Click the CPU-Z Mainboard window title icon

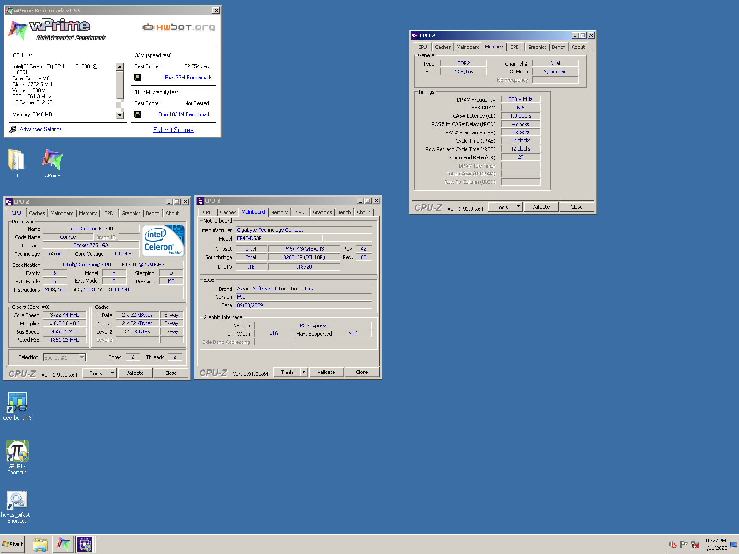200,201
